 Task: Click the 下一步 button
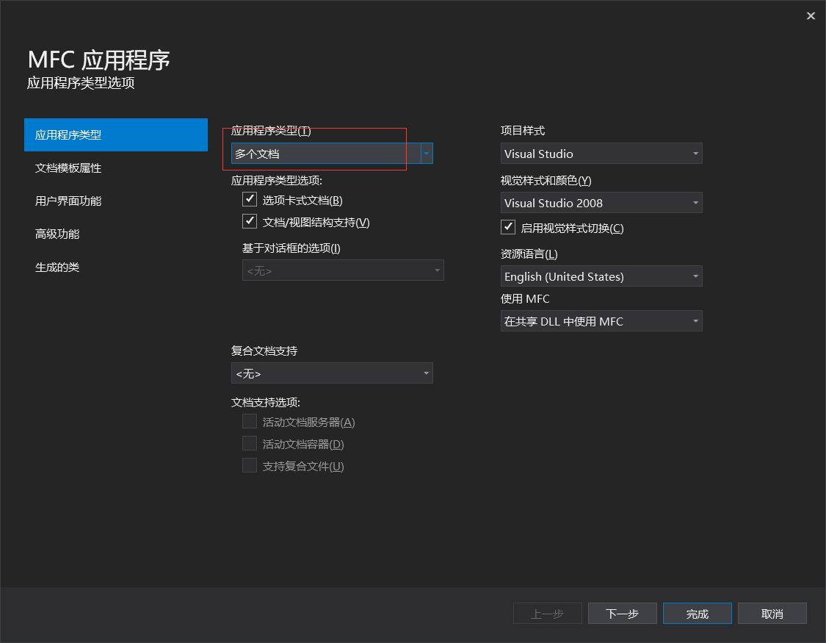(622, 614)
